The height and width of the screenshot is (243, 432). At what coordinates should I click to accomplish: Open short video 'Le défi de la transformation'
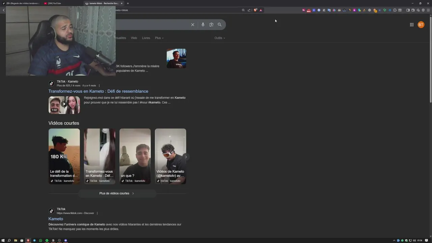pyautogui.click(x=64, y=156)
